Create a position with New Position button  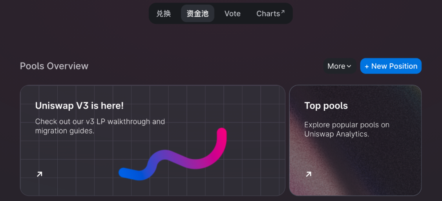(x=391, y=66)
